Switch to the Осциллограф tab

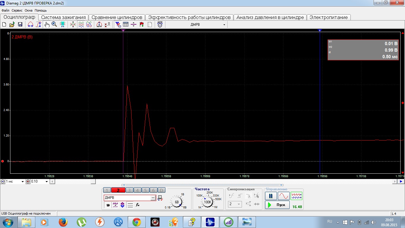click(x=19, y=17)
